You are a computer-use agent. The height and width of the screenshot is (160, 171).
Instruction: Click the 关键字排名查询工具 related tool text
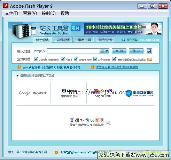pos(34,152)
